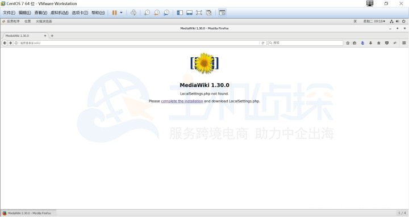The width and height of the screenshot is (409, 217).
Task: Open the GNOME clock and calendar
Action: (374, 22)
